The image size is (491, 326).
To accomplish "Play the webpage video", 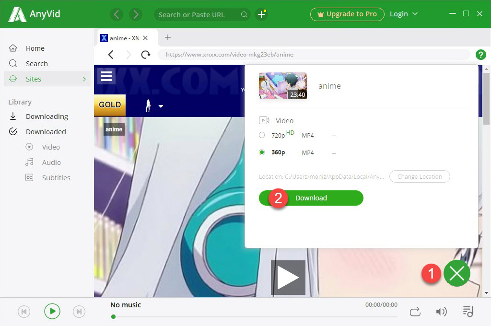I will [288, 278].
